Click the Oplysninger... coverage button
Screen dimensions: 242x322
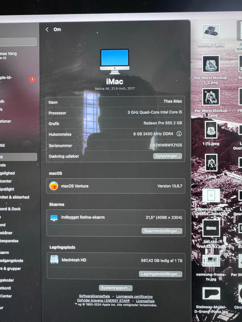click(167, 156)
